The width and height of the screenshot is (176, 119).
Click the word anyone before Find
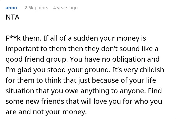(133, 91)
